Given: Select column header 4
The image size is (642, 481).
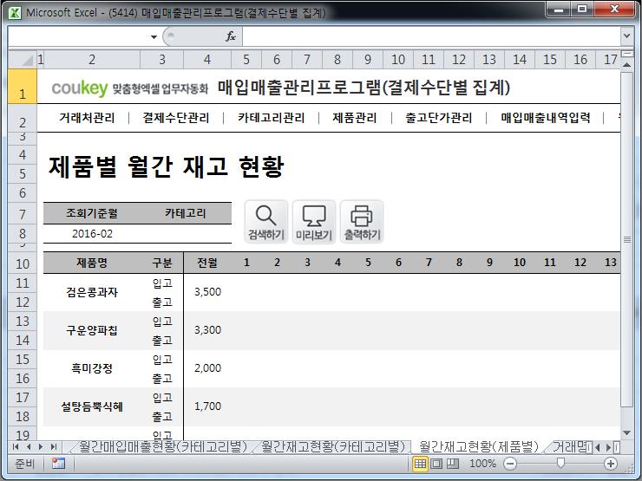Looking at the screenshot, I should click(207, 60).
